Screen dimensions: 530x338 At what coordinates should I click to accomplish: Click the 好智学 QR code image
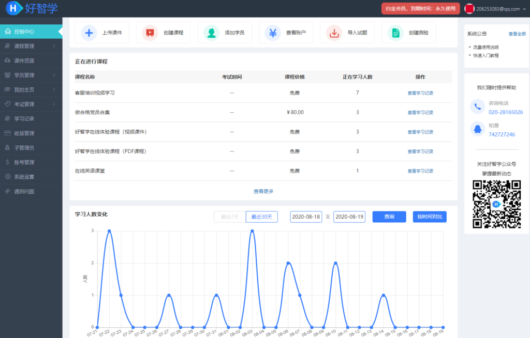tap(496, 204)
